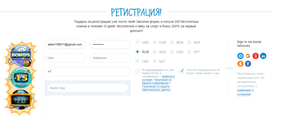Open the правила и условия link near checkbox
This screenshot has height=121, width=281.
point(158,78)
